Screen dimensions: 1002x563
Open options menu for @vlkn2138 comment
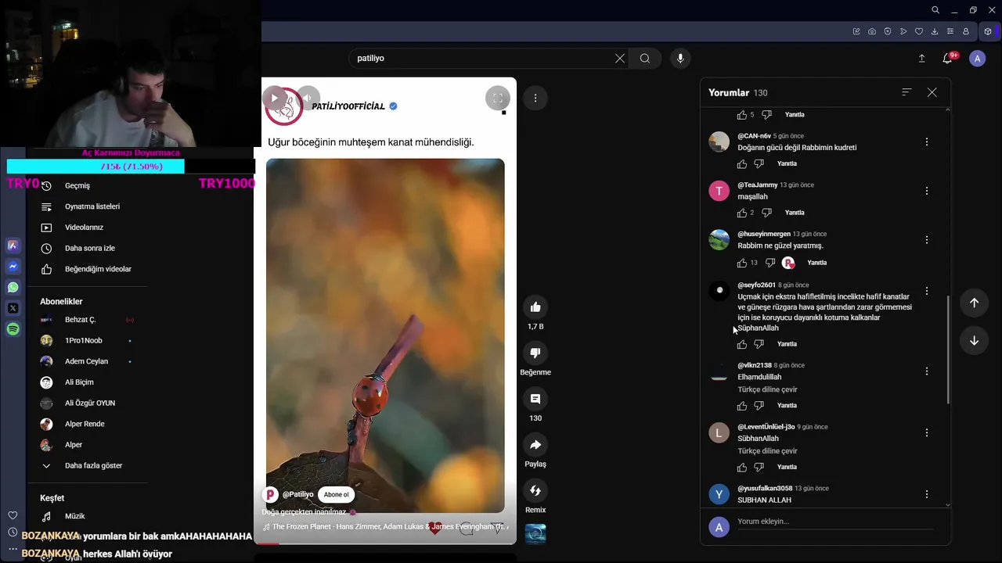coord(927,371)
